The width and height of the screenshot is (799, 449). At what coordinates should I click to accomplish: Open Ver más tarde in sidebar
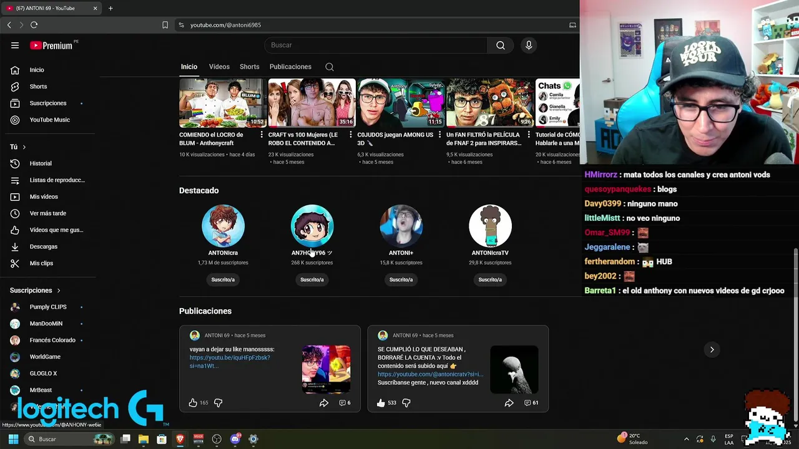[48, 213]
